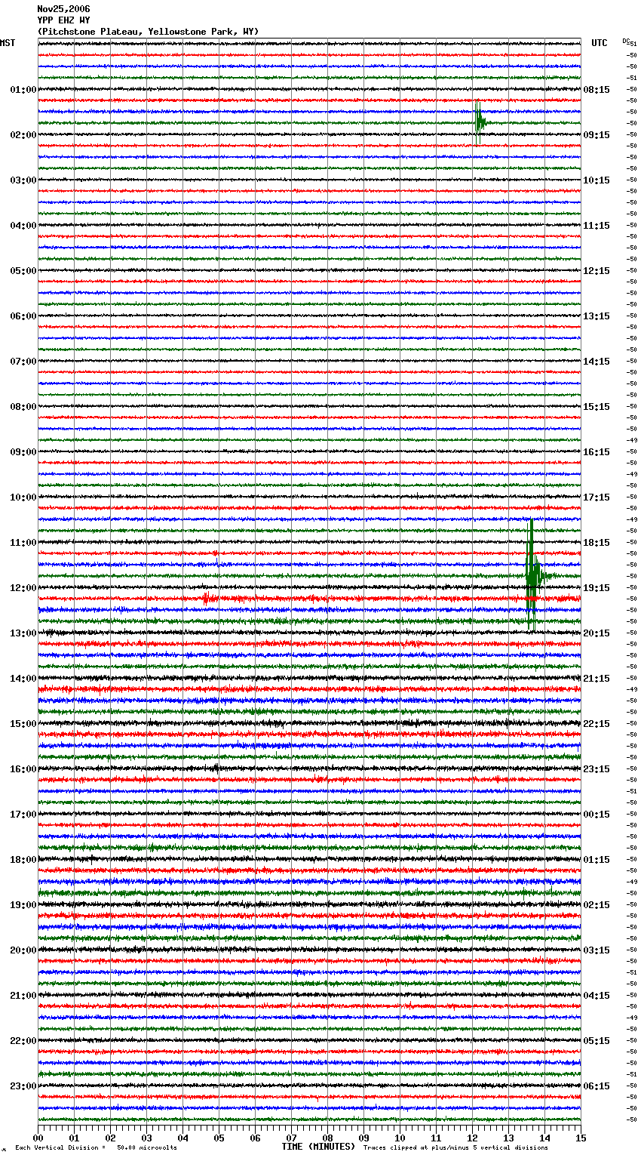641x1158 pixels.
Task: Select the 07:00 MST row label
Action: coord(23,362)
